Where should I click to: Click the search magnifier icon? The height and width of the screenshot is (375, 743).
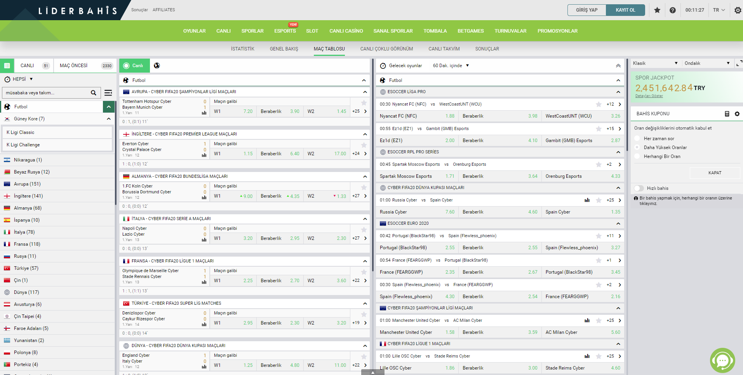93,93
